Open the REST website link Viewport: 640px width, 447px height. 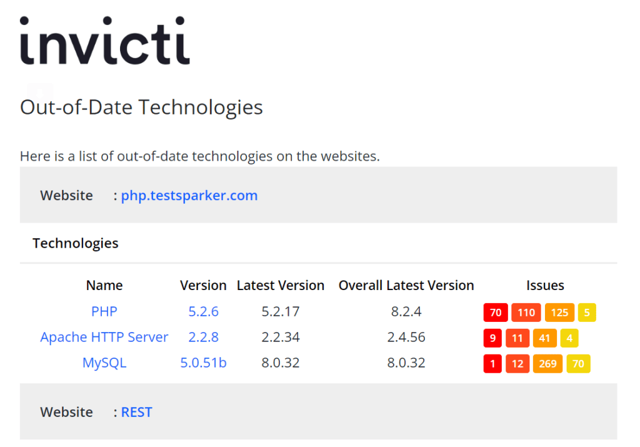(x=137, y=412)
